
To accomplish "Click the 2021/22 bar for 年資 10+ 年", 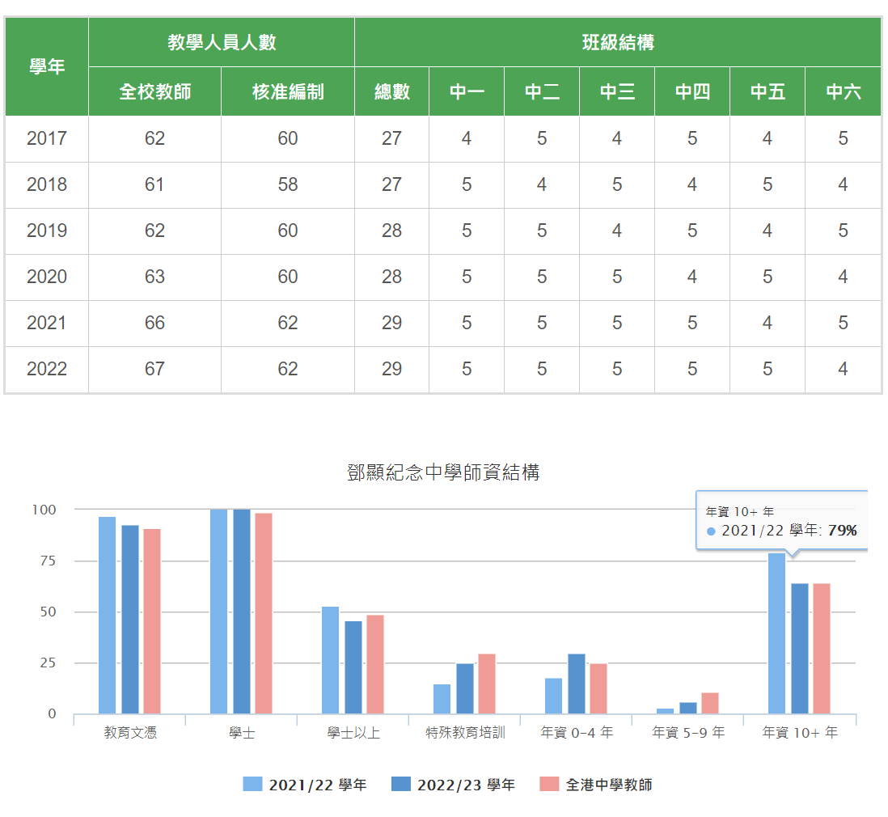I will pos(776,633).
